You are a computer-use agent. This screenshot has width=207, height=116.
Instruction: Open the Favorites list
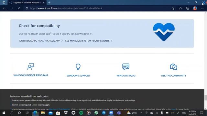(x=180, y=8)
